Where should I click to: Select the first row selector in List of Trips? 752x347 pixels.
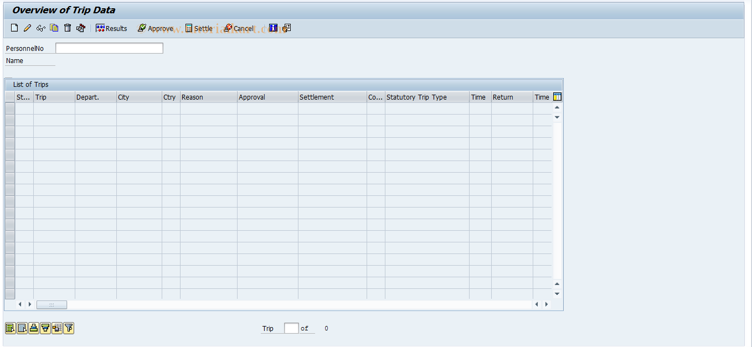(x=10, y=108)
